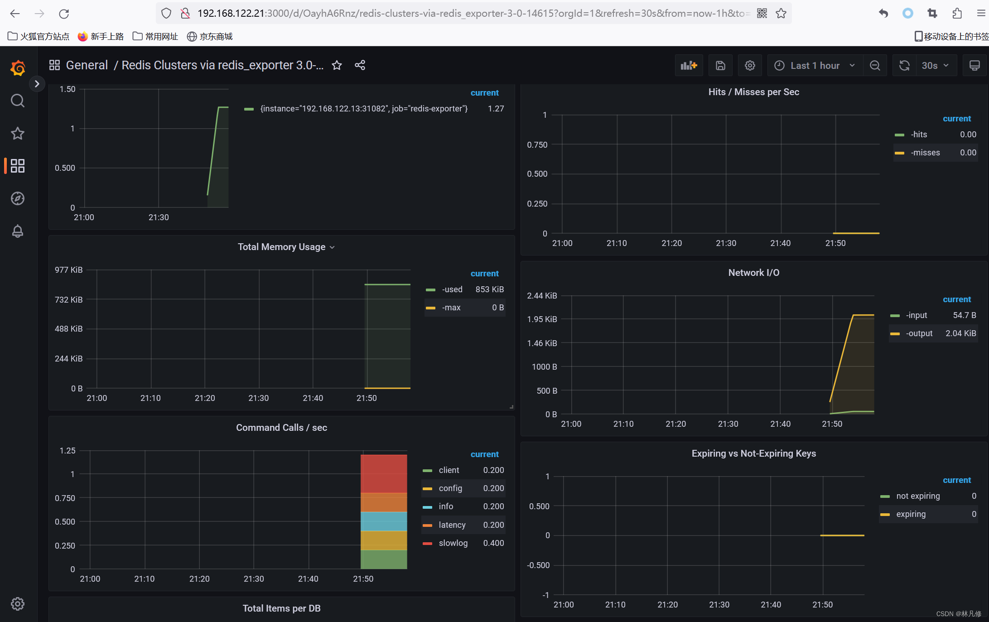The width and height of the screenshot is (989, 622).
Task: Toggle the not expiring series in legend
Action: point(918,496)
